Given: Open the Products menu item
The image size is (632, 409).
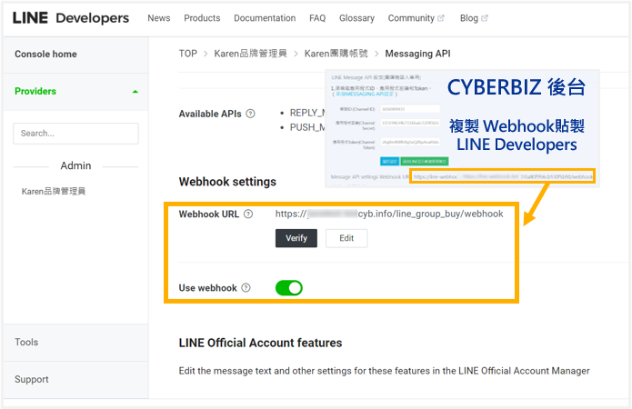Looking at the screenshot, I should point(202,18).
